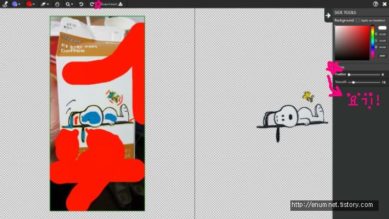Click the G color value field
389x219 pixels.
382,41
